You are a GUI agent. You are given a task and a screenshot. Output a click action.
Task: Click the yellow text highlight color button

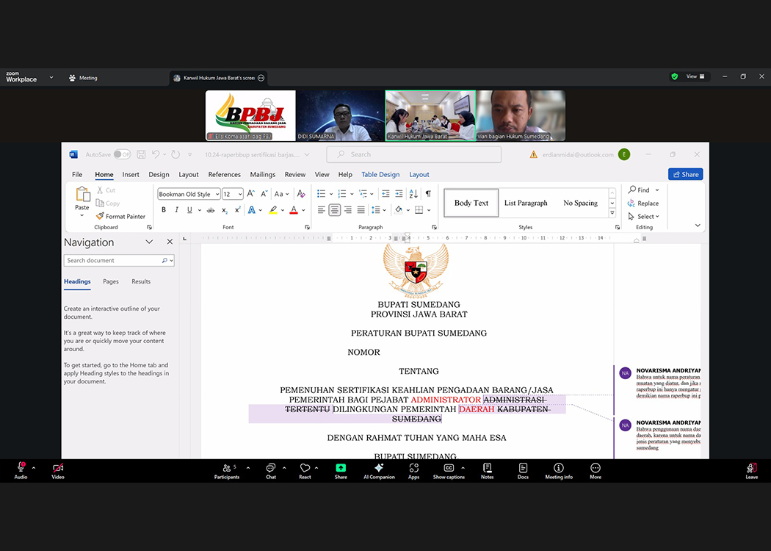tap(272, 210)
